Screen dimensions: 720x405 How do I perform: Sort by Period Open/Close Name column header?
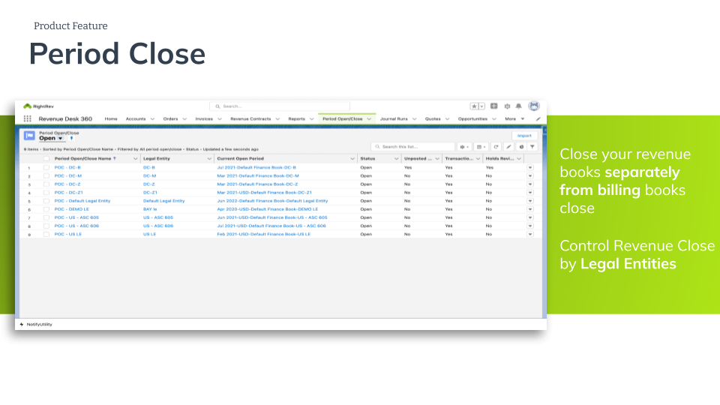tap(83, 159)
